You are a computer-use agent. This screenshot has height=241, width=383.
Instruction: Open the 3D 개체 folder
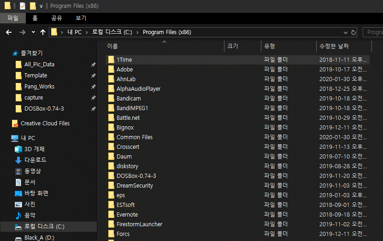pos(35,149)
